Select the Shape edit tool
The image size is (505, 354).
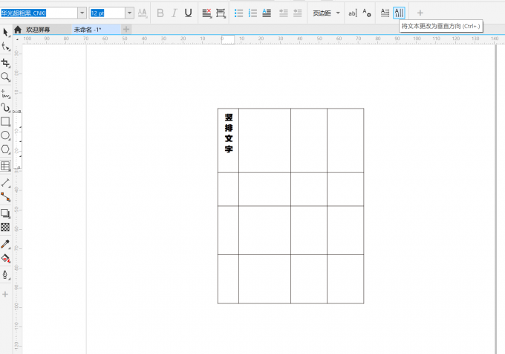pyautogui.click(x=5, y=47)
